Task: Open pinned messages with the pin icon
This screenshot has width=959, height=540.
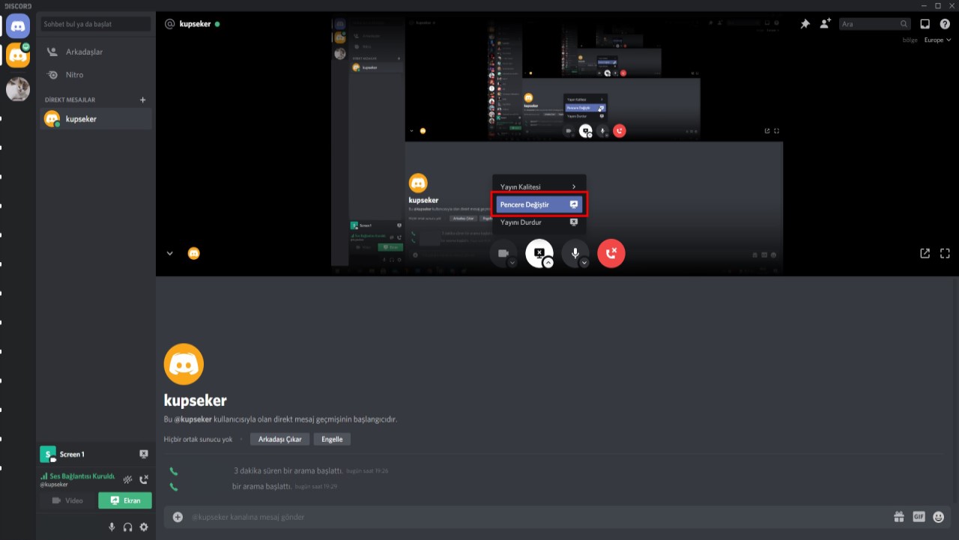Action: pyautogui.click(x=805, y=24)
